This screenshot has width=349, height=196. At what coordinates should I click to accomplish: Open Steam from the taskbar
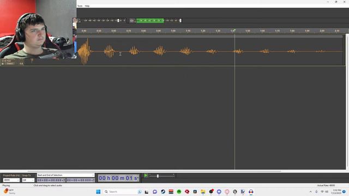[x=163, y=192]
